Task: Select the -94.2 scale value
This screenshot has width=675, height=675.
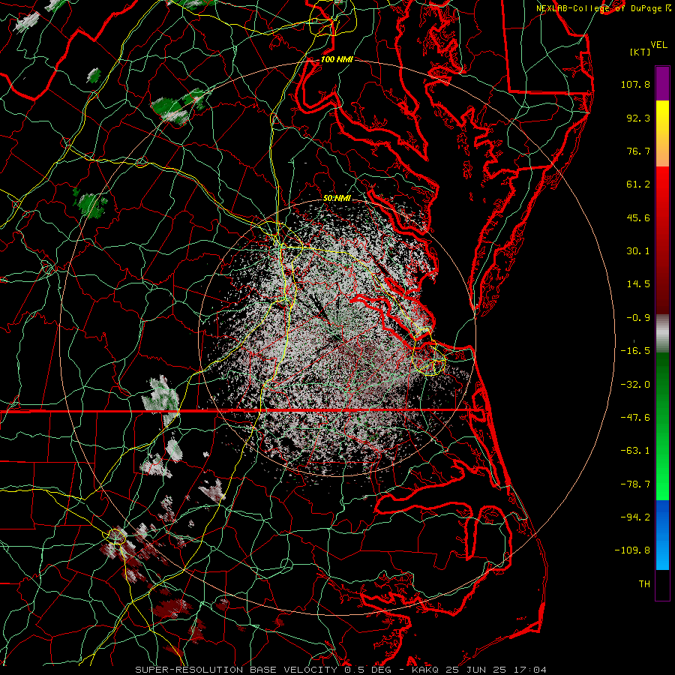Action: click(x=635, y=517)
